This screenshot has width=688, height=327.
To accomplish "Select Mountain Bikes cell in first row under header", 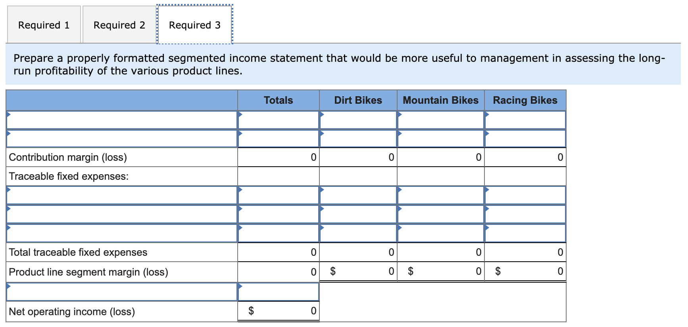I will click(441, 120).
